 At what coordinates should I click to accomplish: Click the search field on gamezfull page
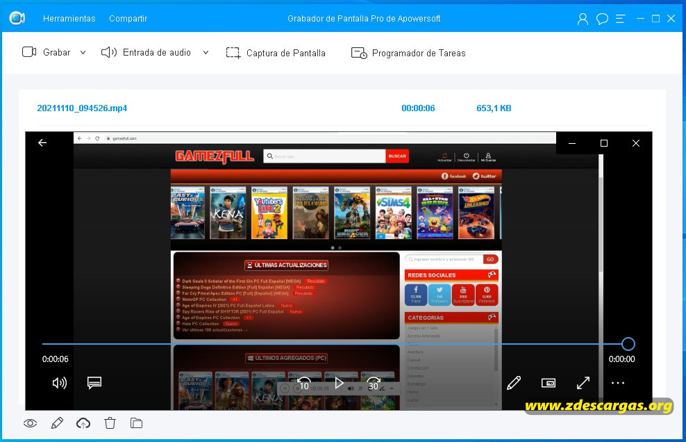pos(324,156)
